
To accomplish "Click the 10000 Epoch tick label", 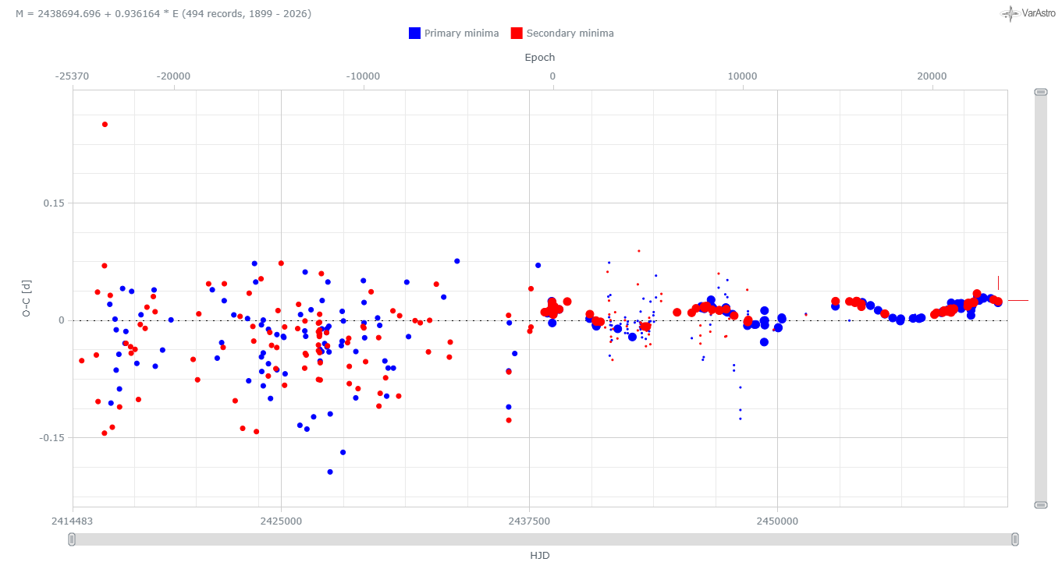I will coord(742,76).
